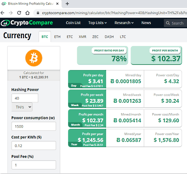Expand the Research menu
The image size is (187, 174).
pyautogui.click(x=124, y=23)
